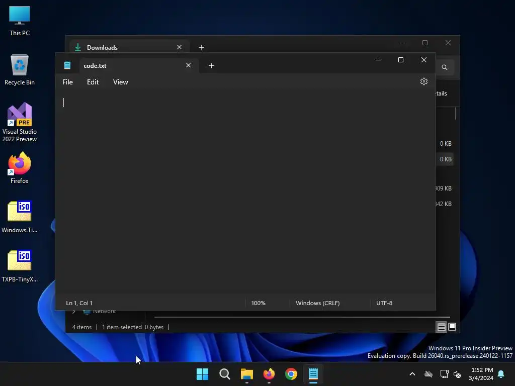The width and height of the screenshot is (515, 386).
Task: Close the Downloads tab in File Explorer
Action: tap(180, 47)
